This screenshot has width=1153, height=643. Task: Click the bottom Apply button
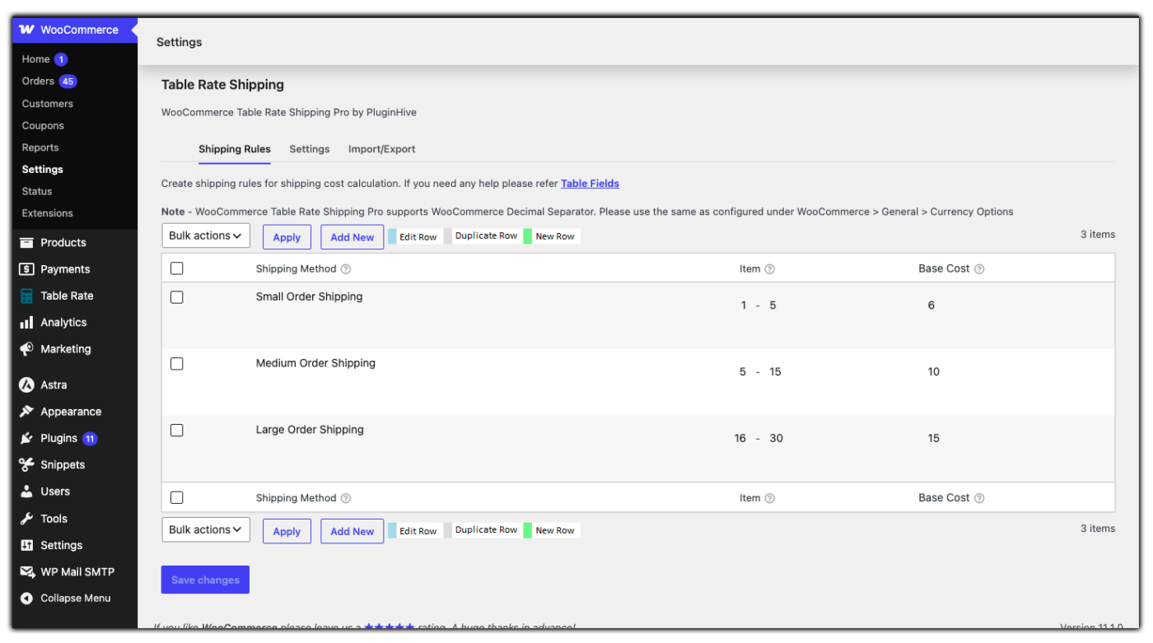[x=287, y=531]
